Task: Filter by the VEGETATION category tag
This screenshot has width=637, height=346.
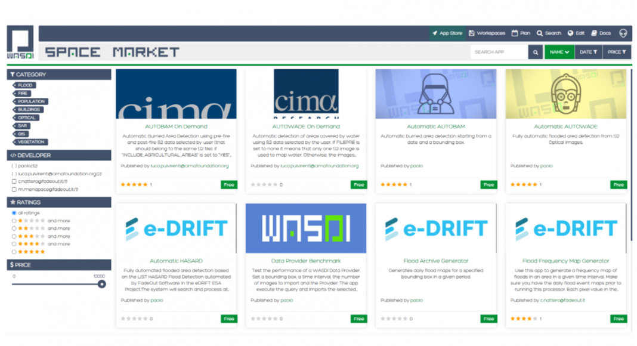Action: [31, 142]
